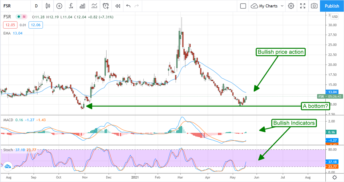344x182 pixels.
Task: Open the USD currency selector on price axis
Action: (334, 17)
